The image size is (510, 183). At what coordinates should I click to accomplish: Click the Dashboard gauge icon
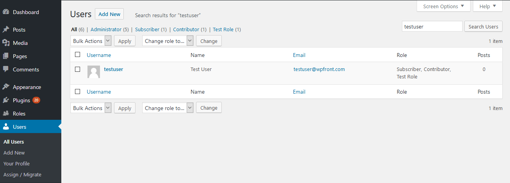click(6, 12)
